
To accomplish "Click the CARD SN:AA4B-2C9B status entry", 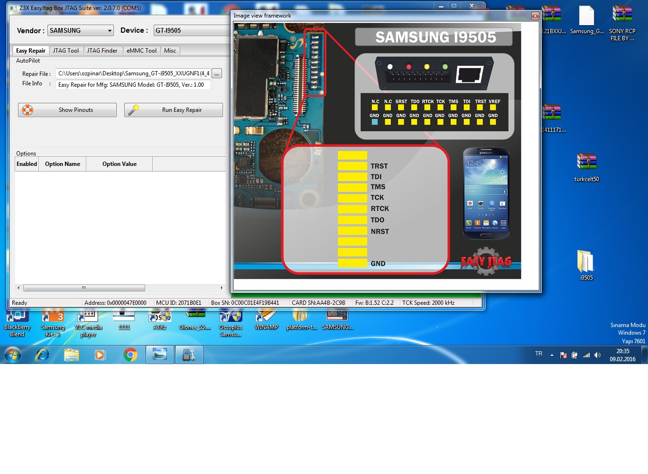I will click(x=319, y=303).
